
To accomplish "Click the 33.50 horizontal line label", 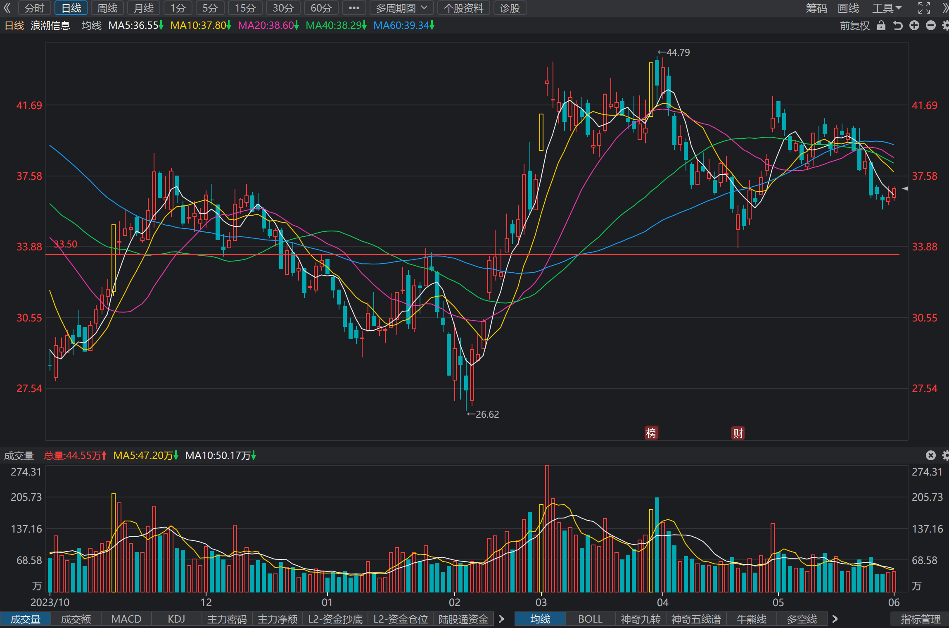I will click(x=66, y=244).
